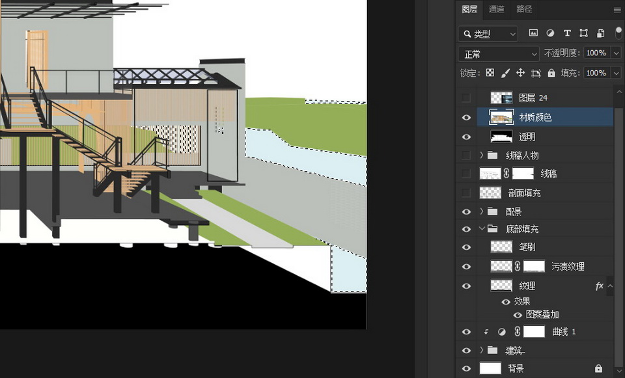The width and height of the screenshot is (625, 378).
Task: Filter layers by smart object type
Action: pyautogui.click(x=600, y=33)
